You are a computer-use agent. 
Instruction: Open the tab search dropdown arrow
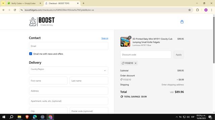[3, 3]
